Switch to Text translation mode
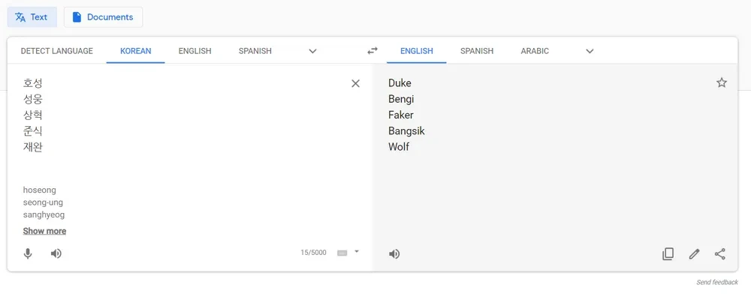This screenshot has height=300, width=751. click(x=32, y=17)
